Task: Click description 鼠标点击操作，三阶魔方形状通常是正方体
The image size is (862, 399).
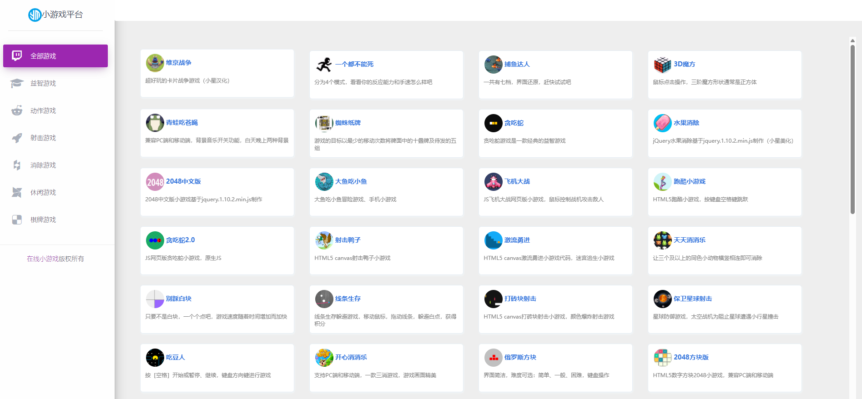Action: click(x=705, y=82)
